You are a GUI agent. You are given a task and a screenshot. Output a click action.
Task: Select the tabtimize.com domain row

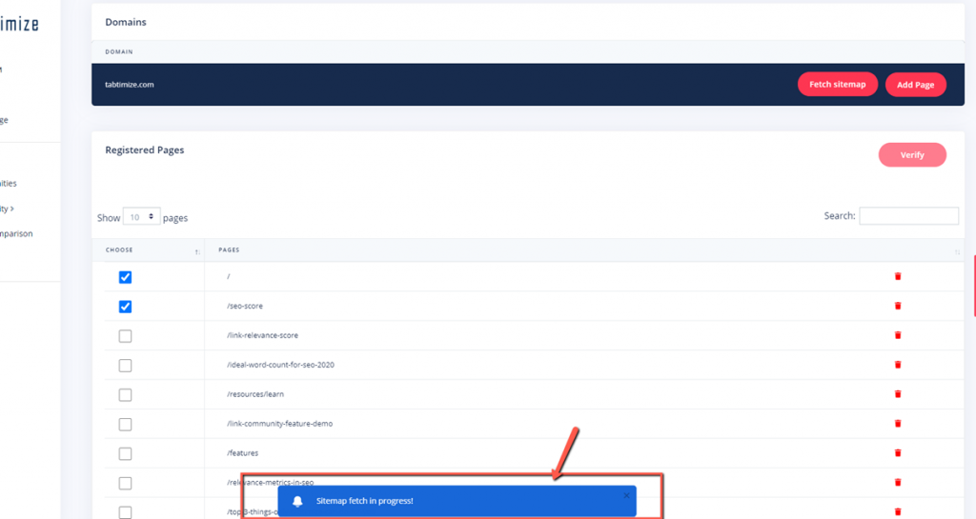(528, 85)
